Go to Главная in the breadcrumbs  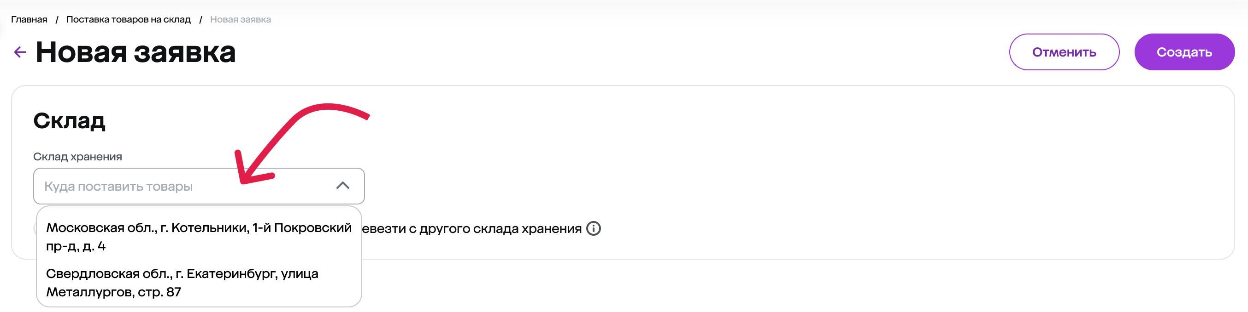click(x=29, y=19)
